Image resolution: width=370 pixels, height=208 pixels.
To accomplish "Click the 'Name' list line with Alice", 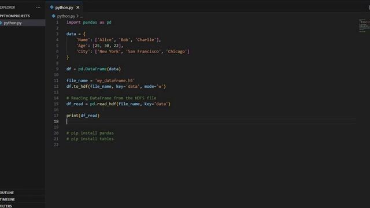I will pos(119,40).
